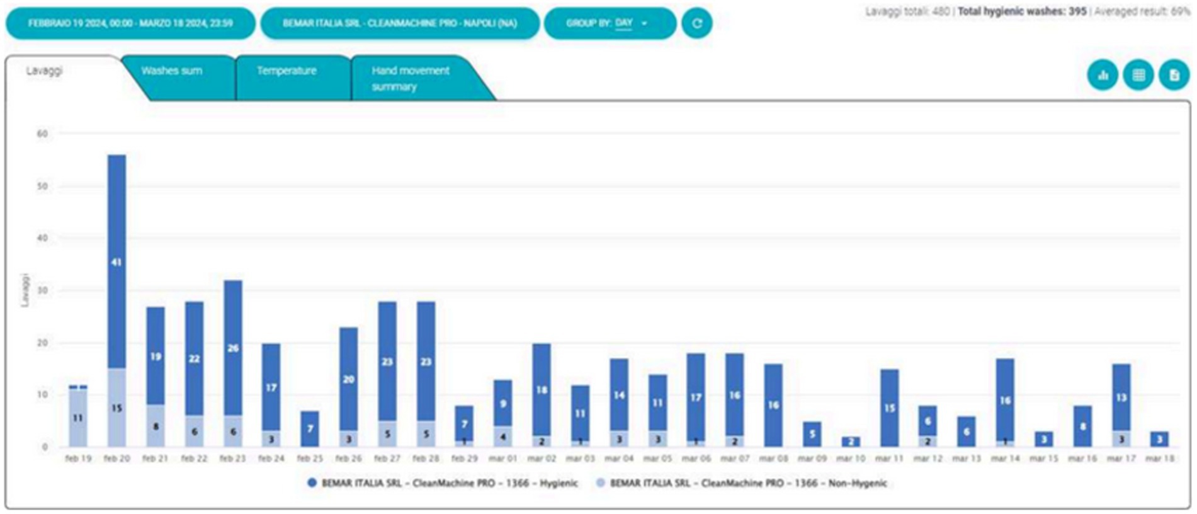Switch to the Washes sum tab
Image resolution: width=1197 pixels, height=514 pixels.
179,77
